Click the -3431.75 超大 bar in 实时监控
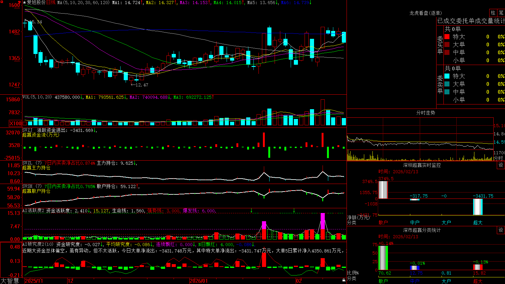Screen dimensions: 505x284 478,207
